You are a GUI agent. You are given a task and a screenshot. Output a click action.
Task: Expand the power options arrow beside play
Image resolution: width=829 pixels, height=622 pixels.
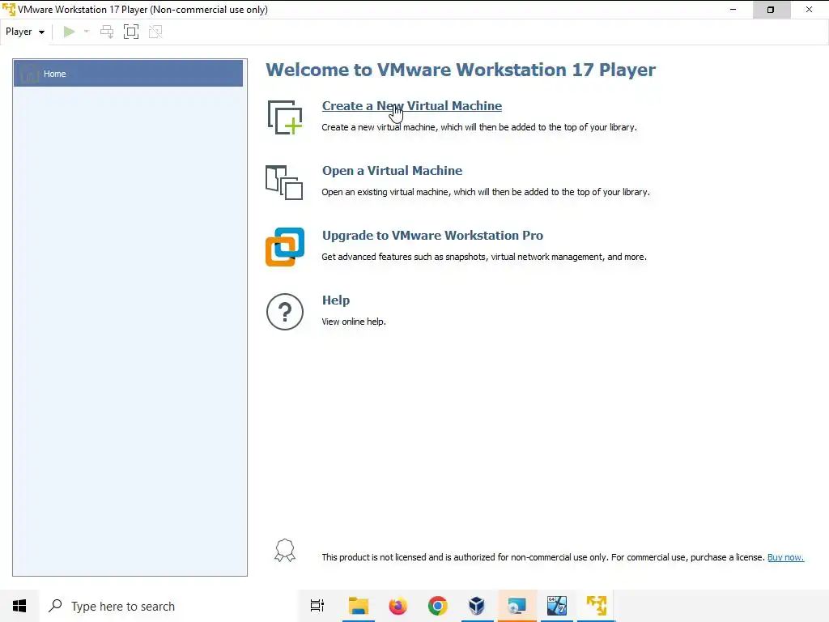click(x=87, y=32)
